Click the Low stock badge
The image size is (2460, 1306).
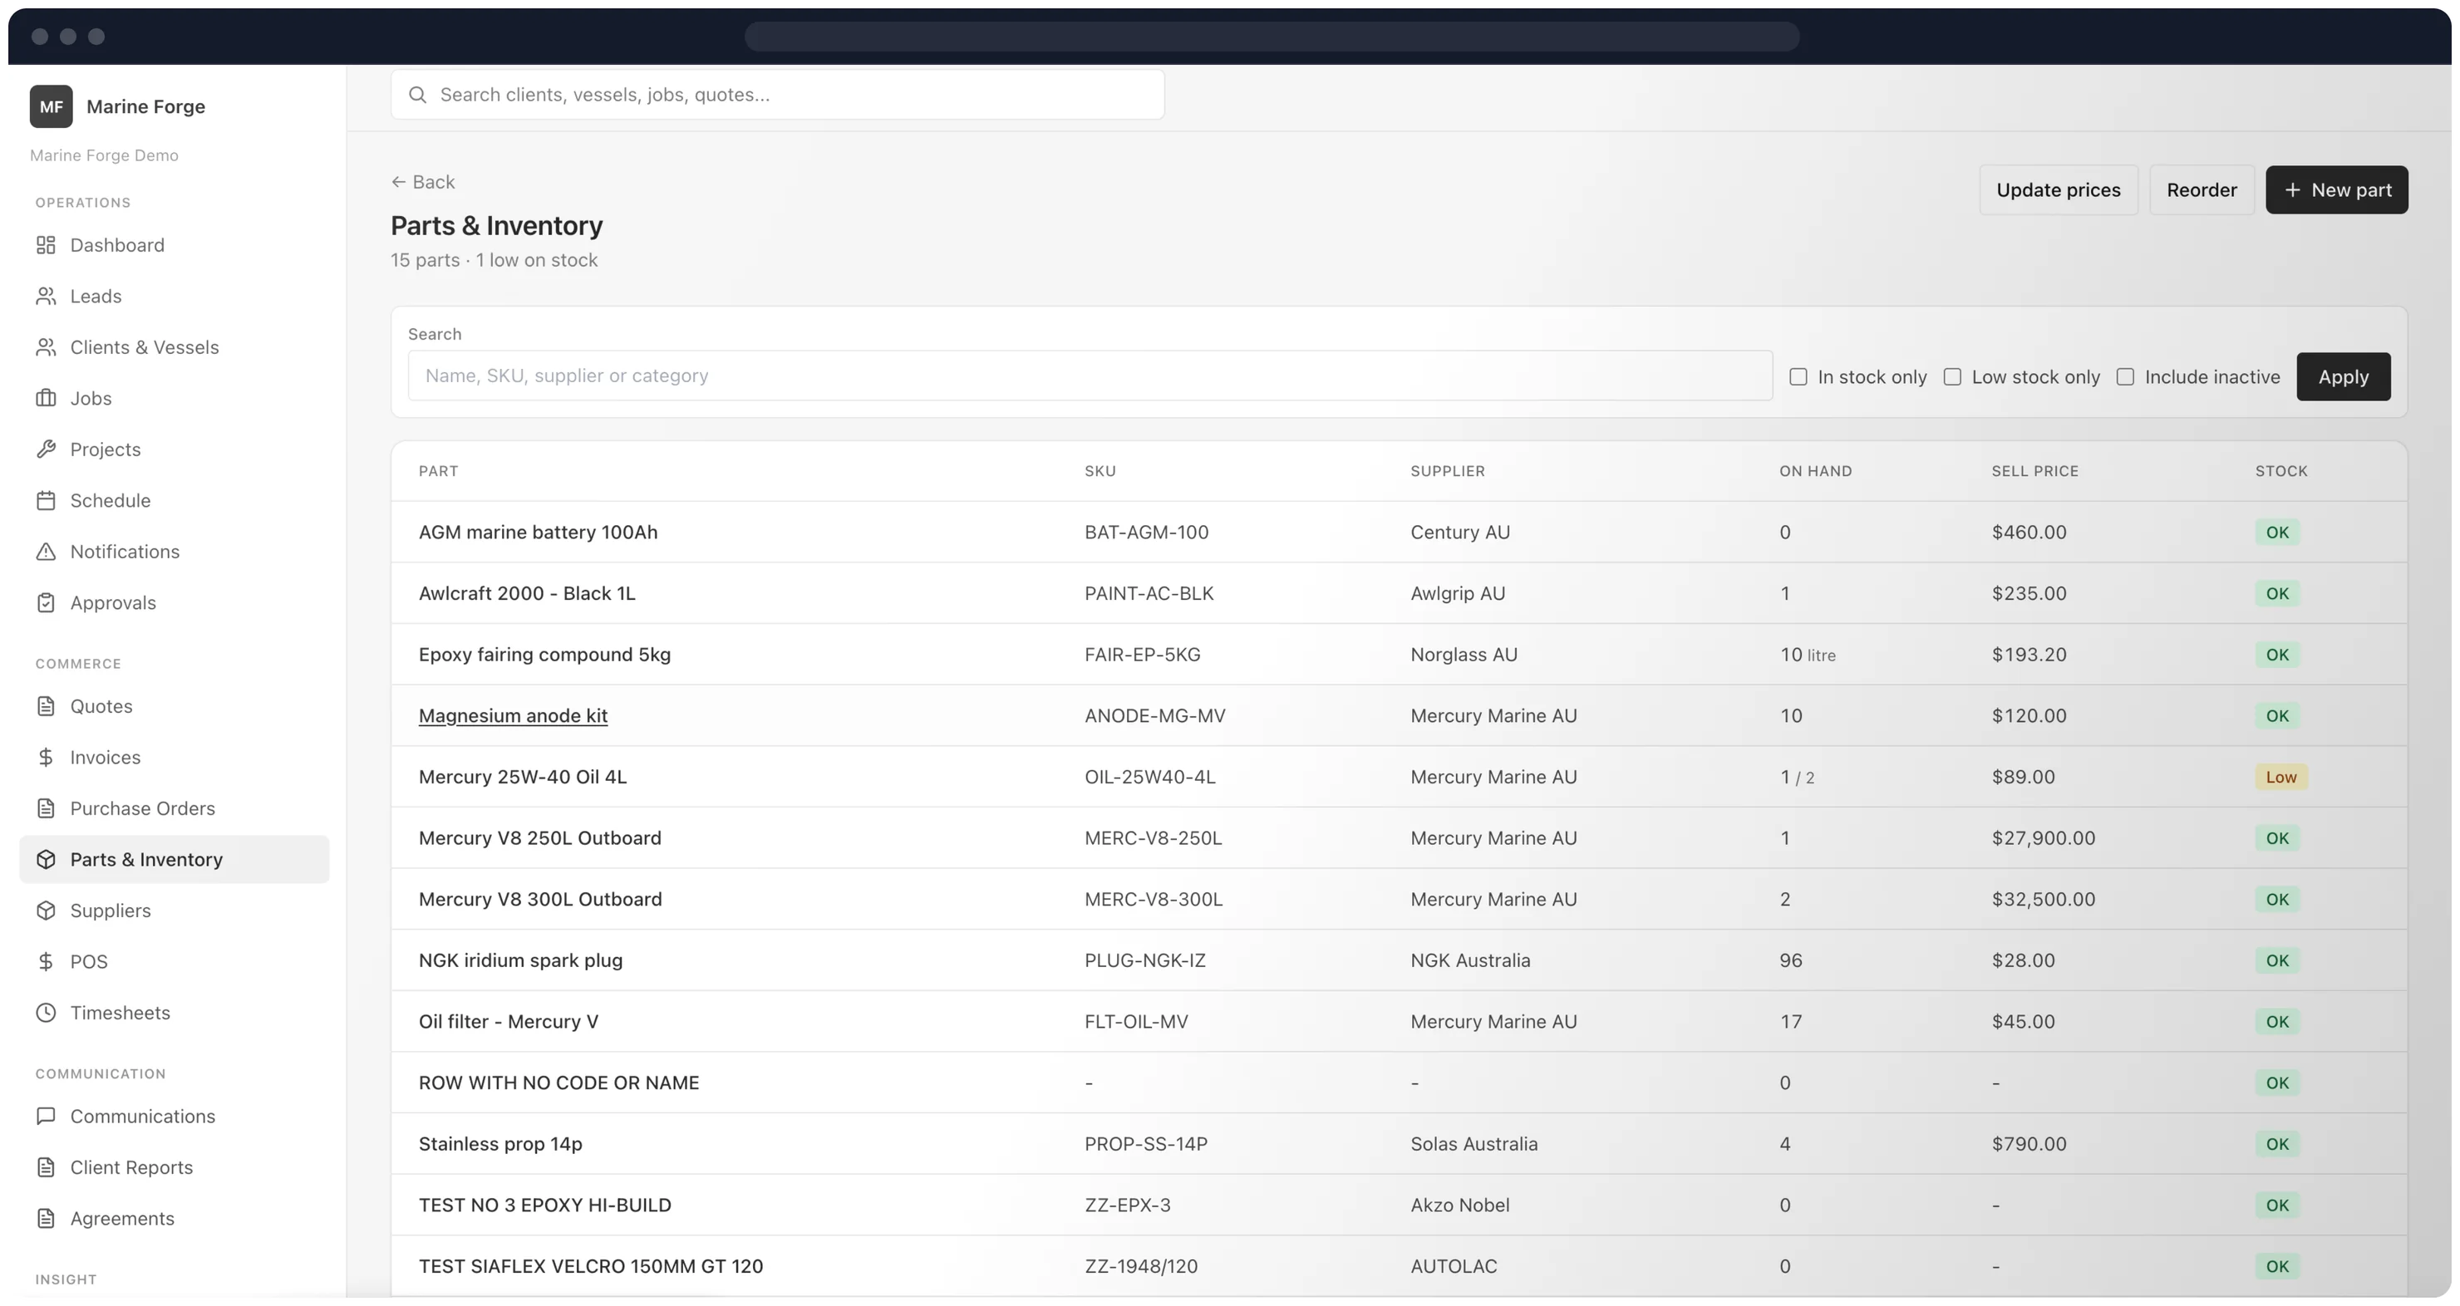tap(2281, 777)
